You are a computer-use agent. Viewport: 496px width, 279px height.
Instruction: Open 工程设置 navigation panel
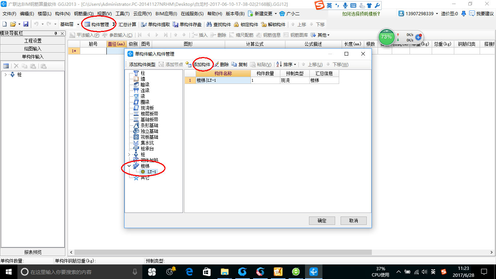coord(33,41)
